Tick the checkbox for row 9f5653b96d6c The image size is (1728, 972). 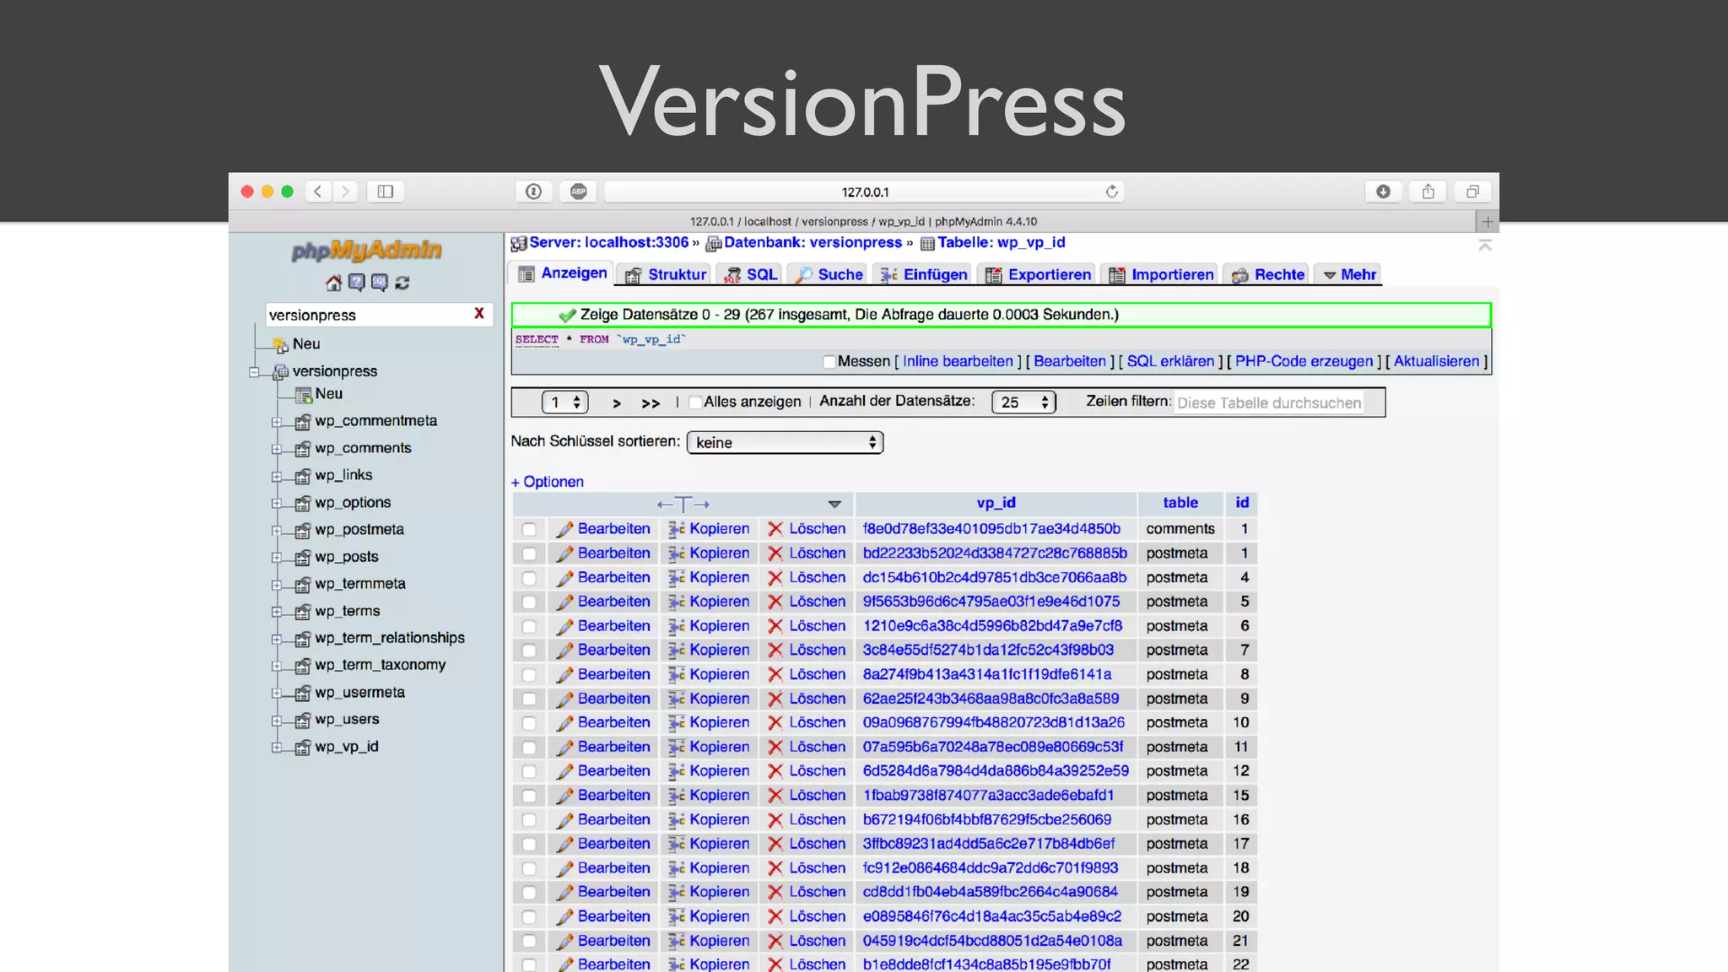[529, 602]
